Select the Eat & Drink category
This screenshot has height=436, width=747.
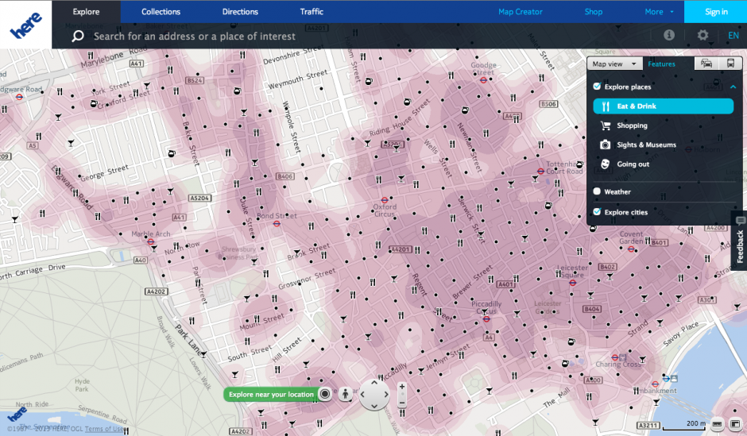pyautogui.click(x=663, y=106)
